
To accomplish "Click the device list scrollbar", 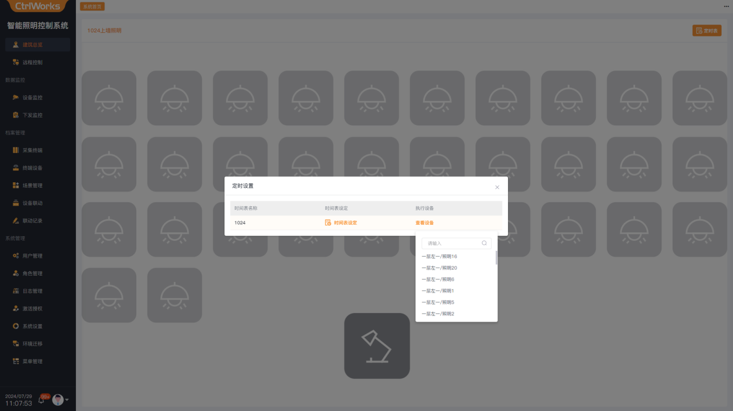I will pos(496,258).
